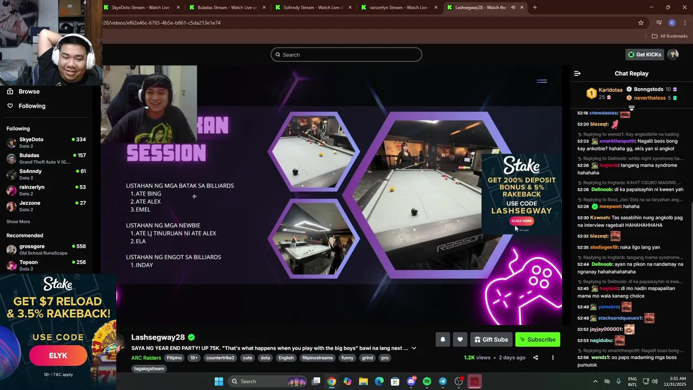This screenshot has height=390, width=693.
Task: Click the notification bell icon
Action: [x=442, y=340]
